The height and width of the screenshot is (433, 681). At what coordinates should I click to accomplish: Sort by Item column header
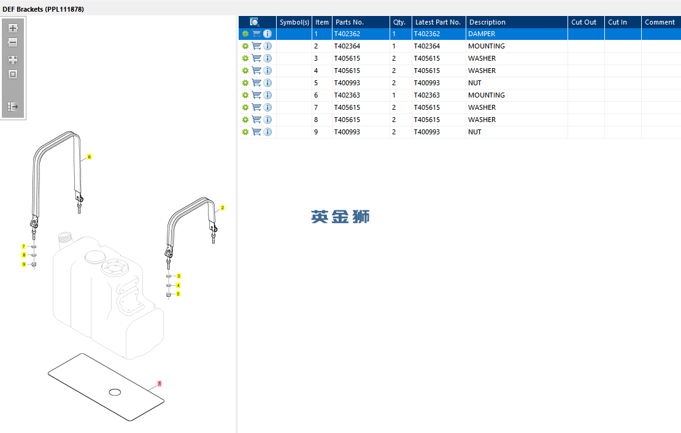322,22
